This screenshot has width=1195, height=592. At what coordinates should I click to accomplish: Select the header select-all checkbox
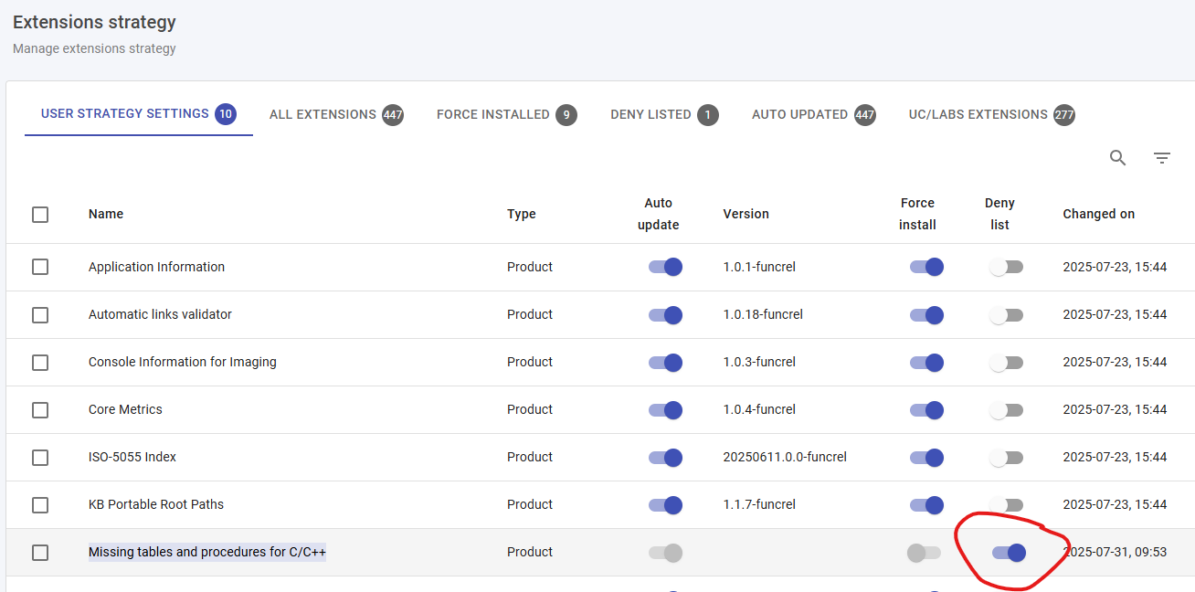[x=40, y=215]
